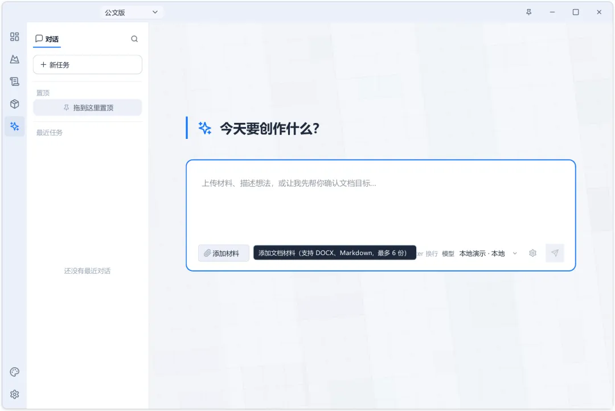Select the AI sparkle icon in sidebar
Viewport: 615px width, 411px height.
[x=14, y=126]
